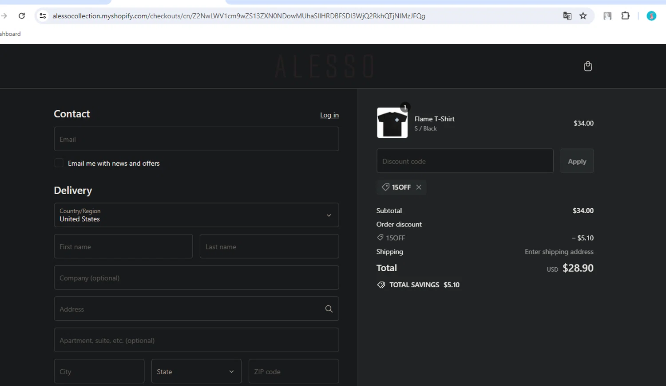The image size is (666, 386).
Task: Open the browser extensions puzzle icon
Action: click(625, 16)
